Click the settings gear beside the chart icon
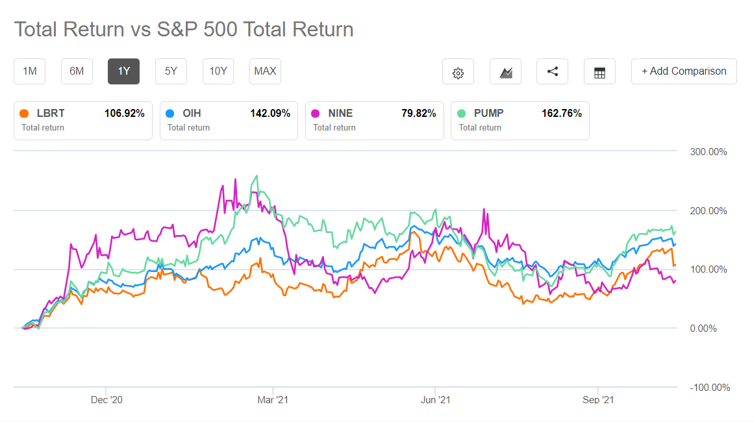 coord(459,71)
